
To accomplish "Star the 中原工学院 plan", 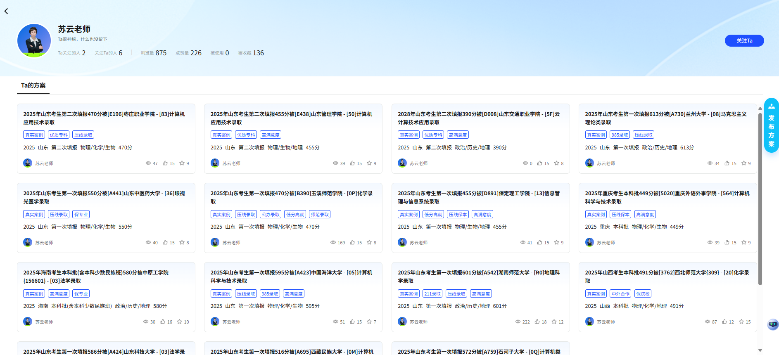I will 180,322.
